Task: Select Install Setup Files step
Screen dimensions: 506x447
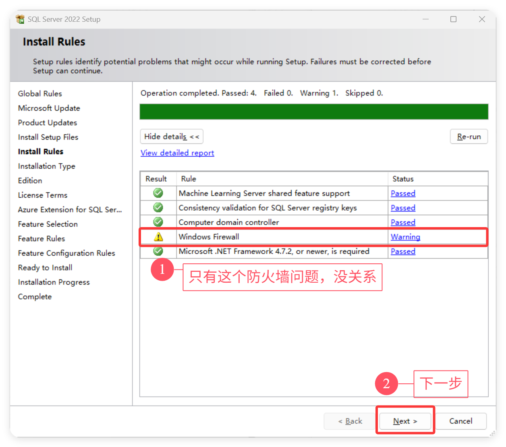Action: click(x=48, y=137)
